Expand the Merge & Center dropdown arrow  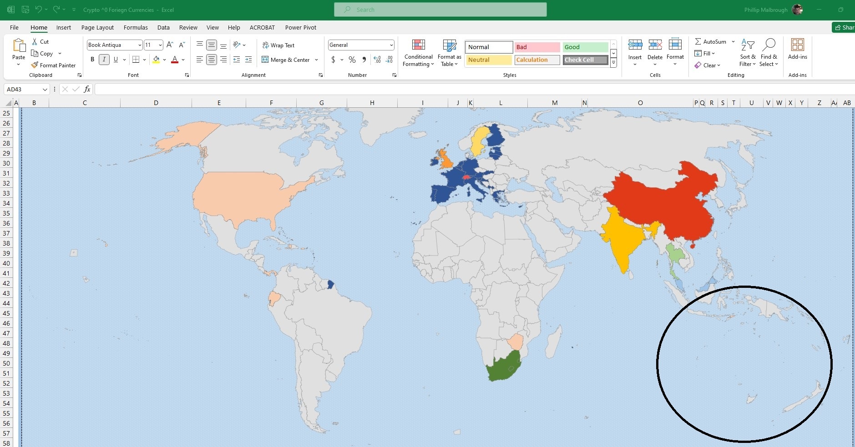pos(316,60)
